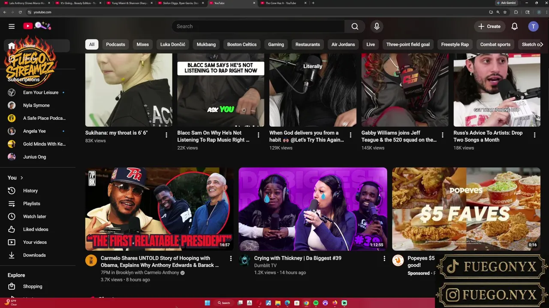Open more options for Carmelo Shares video

pyautogui.click(x=231, y=258)
